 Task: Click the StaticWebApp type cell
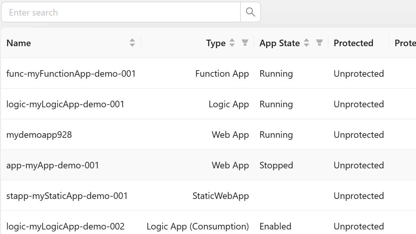click(221, 196)
